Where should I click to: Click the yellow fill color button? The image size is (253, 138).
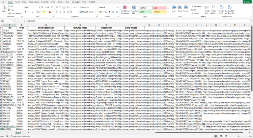coord(45,12)
